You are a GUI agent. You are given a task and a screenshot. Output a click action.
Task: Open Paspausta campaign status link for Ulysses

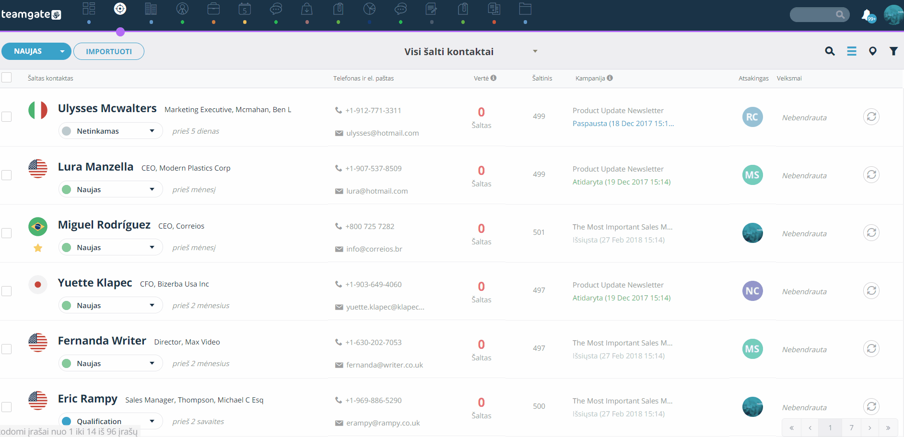pos(623,124)
